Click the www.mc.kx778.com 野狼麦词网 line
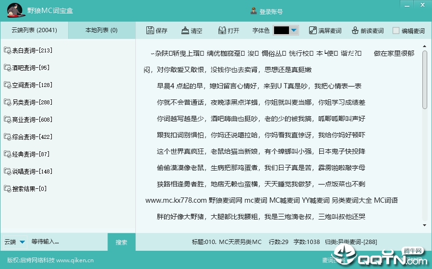The image size is (432, 269). (272, 200)
